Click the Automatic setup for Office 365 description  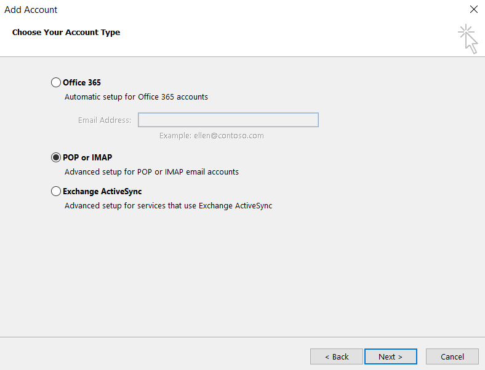(x=136, y=97)
